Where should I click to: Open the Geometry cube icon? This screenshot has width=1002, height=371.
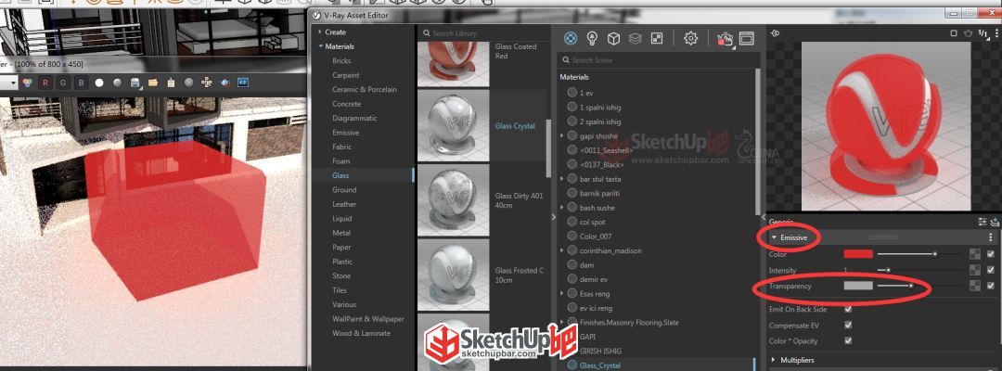pos(613,38)
